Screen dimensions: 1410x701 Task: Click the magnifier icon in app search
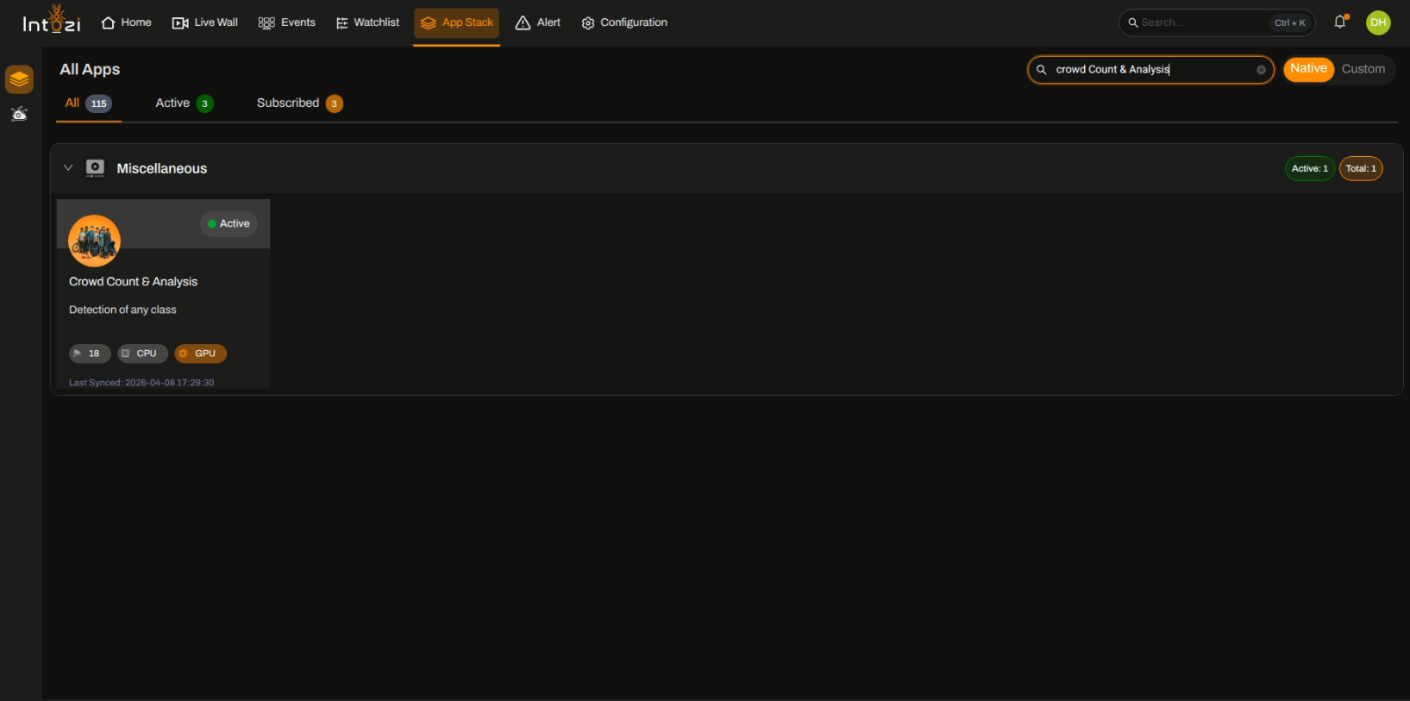pos(1042,70)
